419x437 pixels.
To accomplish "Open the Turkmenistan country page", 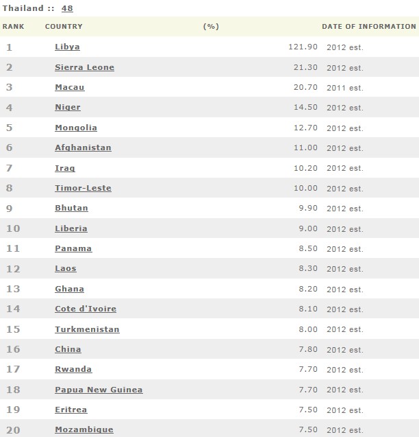I will [x=87, y=329].
